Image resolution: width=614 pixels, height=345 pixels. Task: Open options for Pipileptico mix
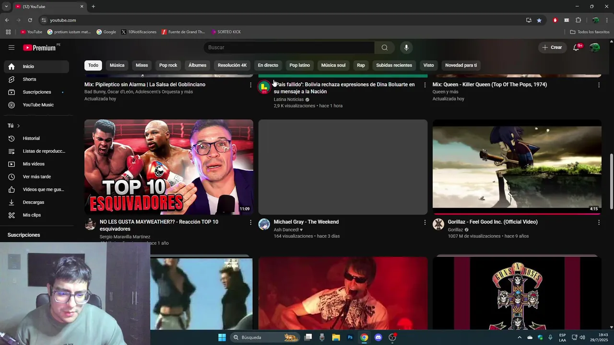(x=250, y=85)
